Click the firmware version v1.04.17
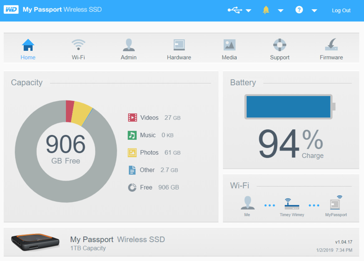 344,242
